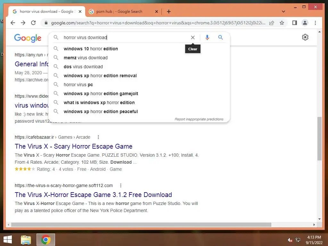Open options menu for the cafebazaar.ir result
Viewport: 328px width, 246px height.
98,137
